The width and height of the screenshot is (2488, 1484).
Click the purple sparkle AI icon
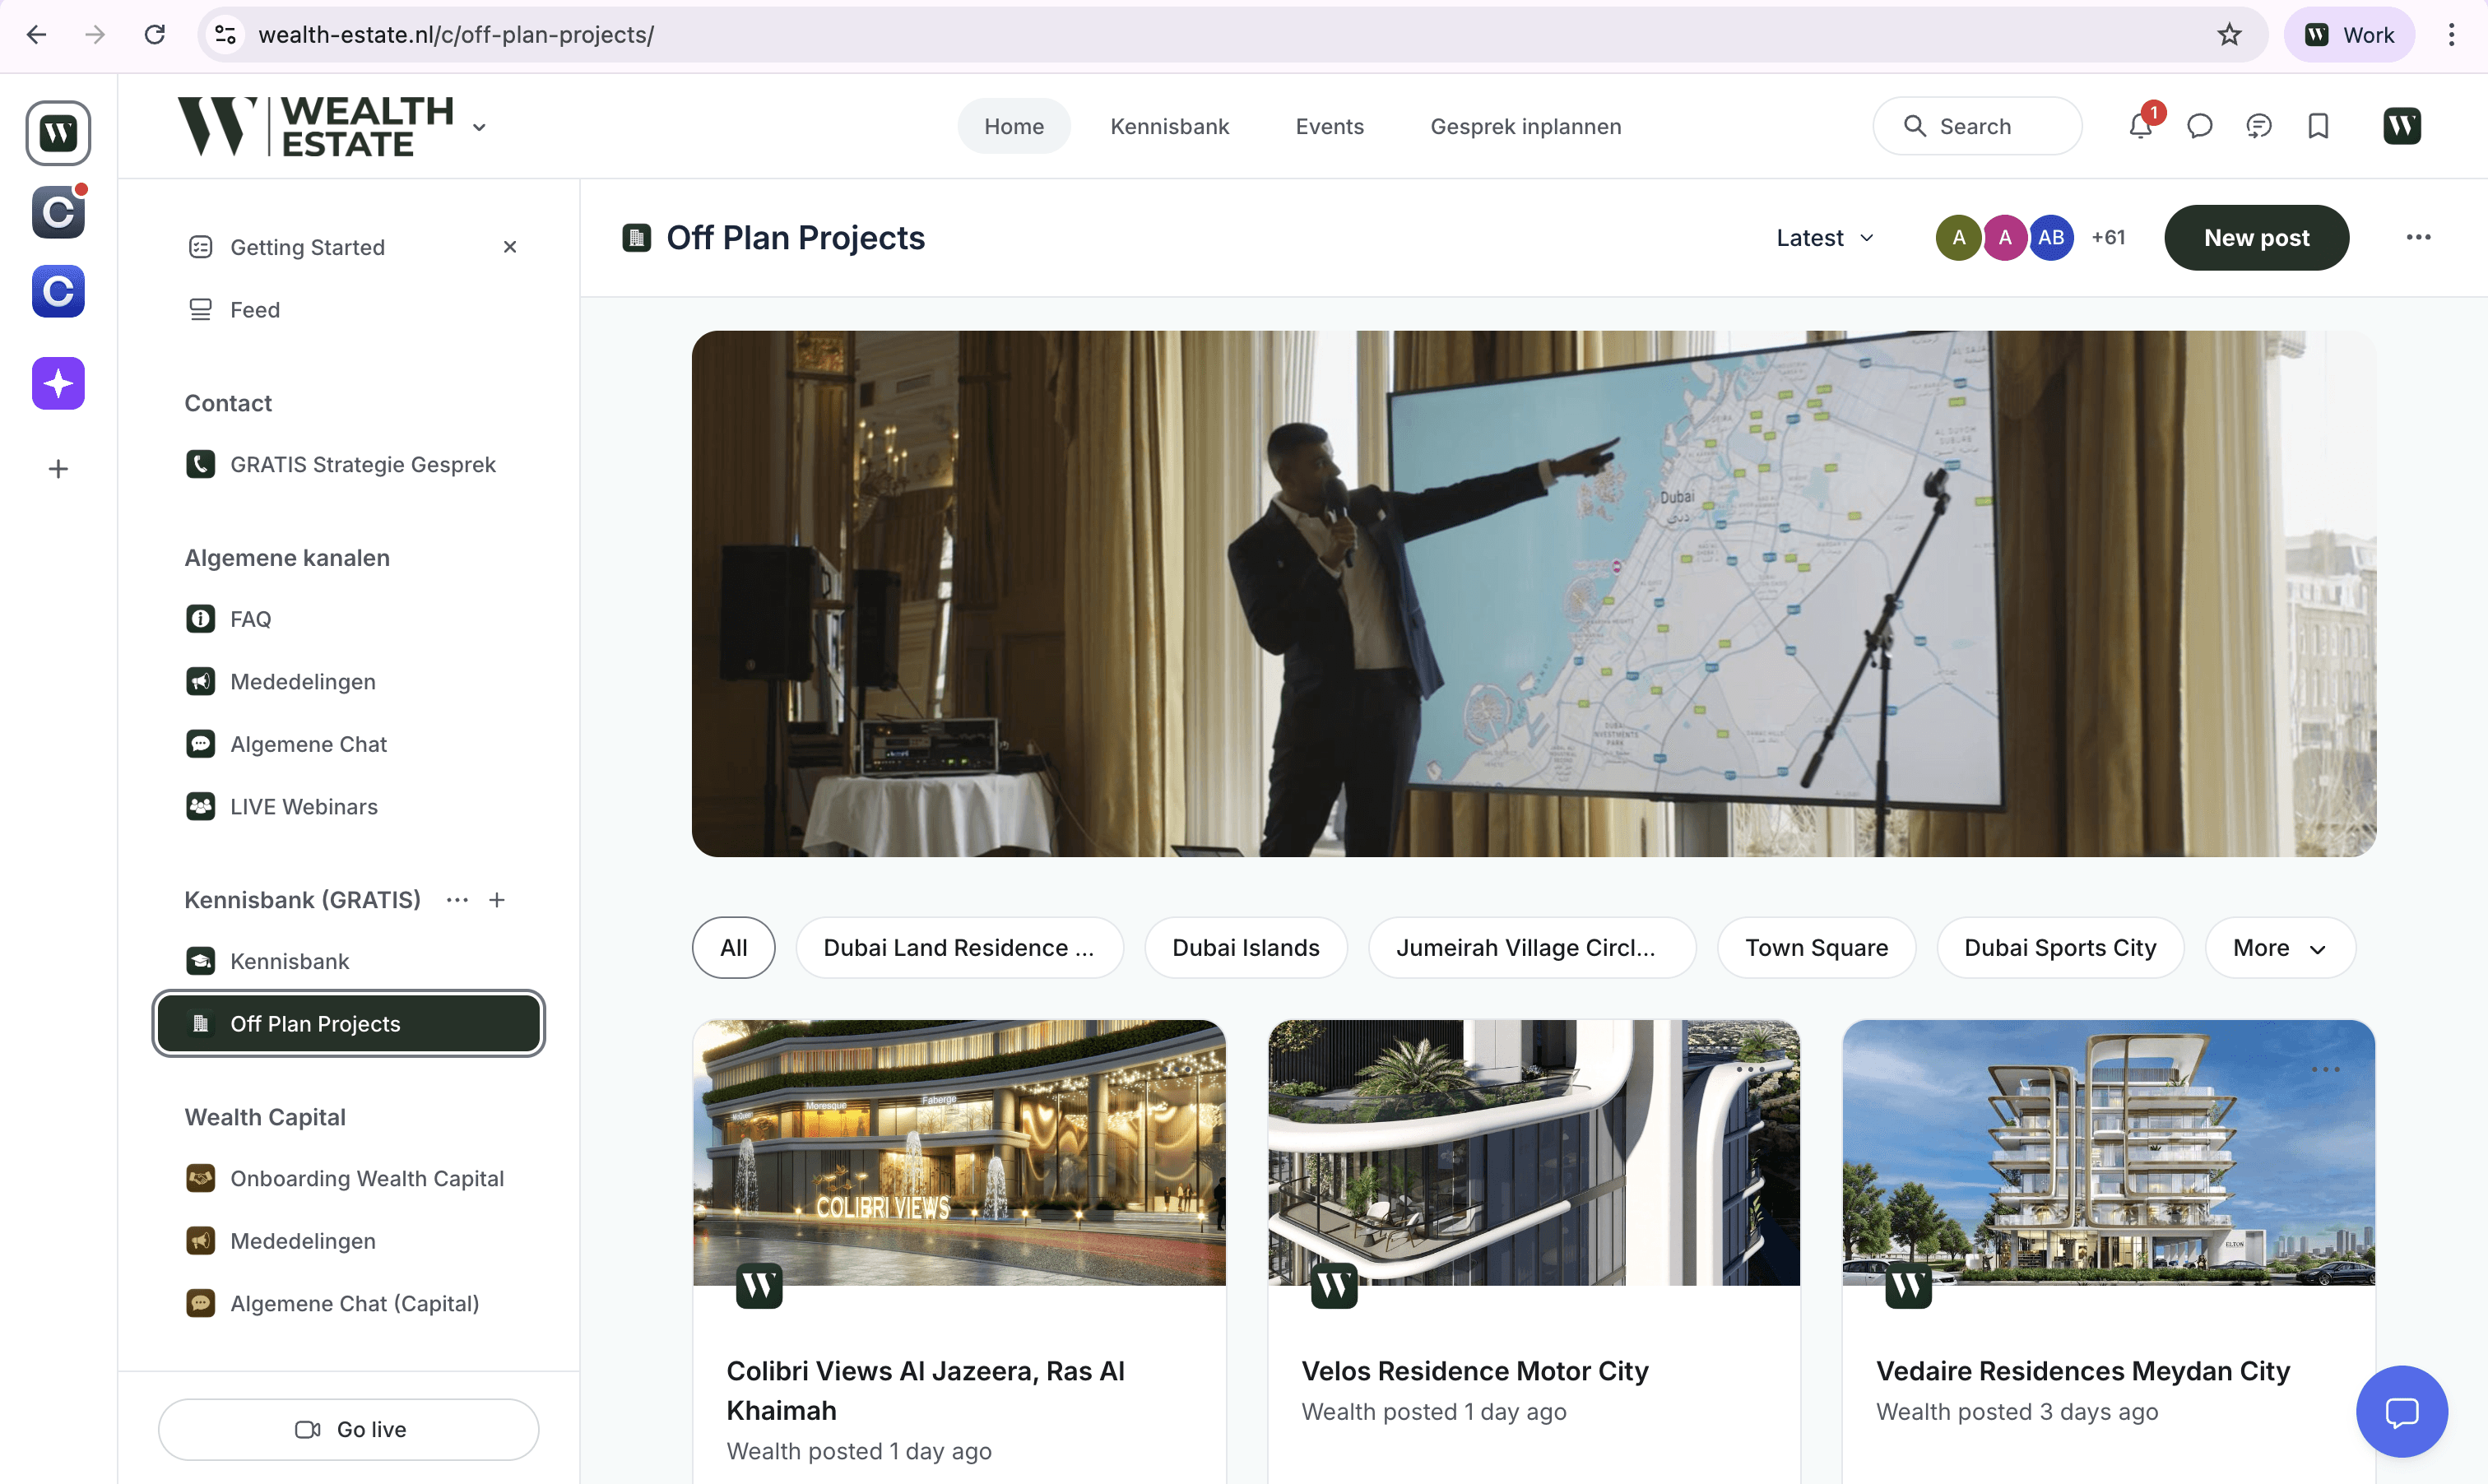(58, 383)
